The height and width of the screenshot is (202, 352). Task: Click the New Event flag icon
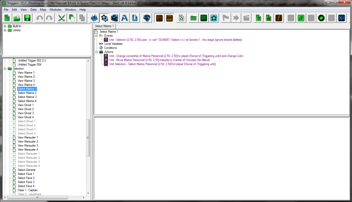click(226, 18)
